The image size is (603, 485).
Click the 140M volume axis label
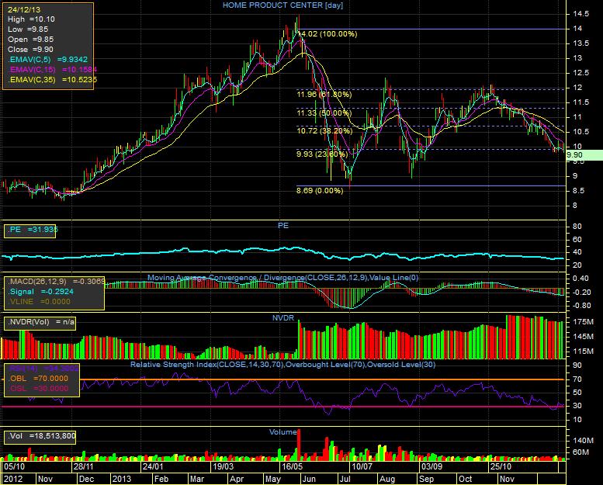tap(583, 440)
